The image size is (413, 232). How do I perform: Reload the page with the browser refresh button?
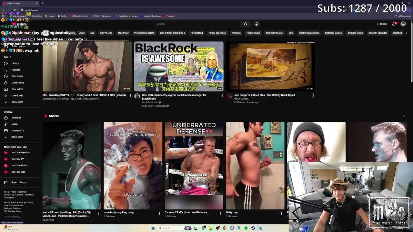(15, 10)
